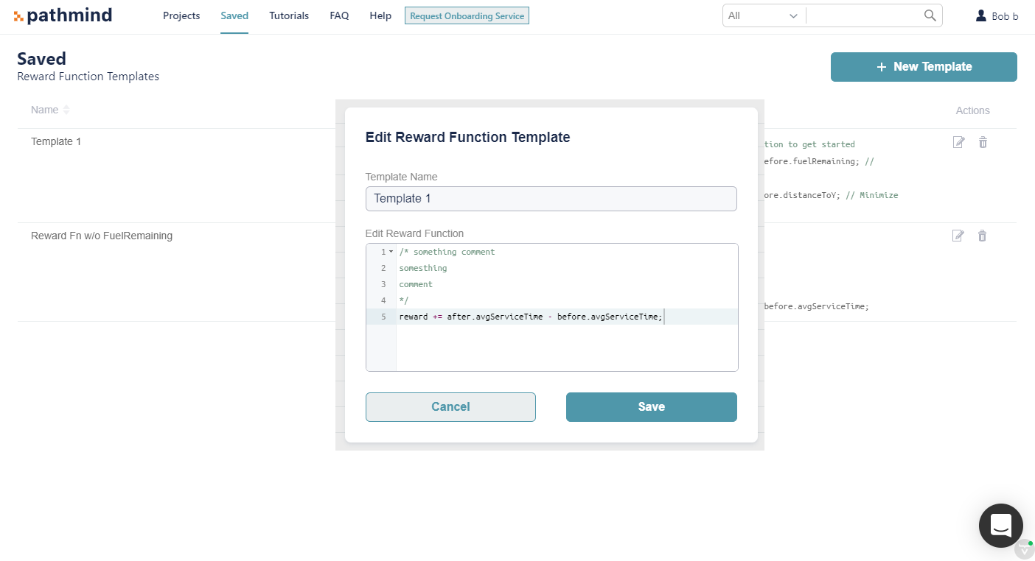Open the chat support bubble
1035x561 pixels.
point(1000,526)
